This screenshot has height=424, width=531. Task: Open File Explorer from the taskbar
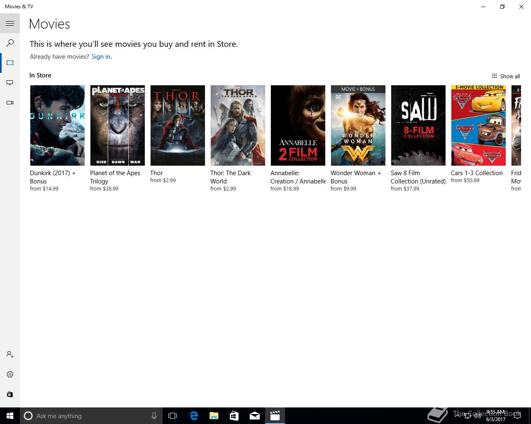click(x=214, y=416)
